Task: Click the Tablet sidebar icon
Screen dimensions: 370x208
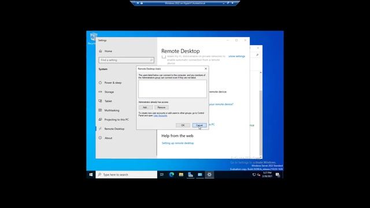Action: coord(100,101)
